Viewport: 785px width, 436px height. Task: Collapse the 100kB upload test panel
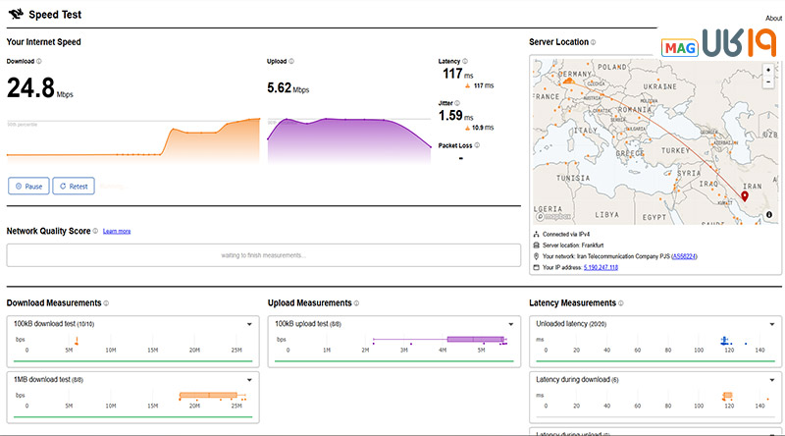510,324
